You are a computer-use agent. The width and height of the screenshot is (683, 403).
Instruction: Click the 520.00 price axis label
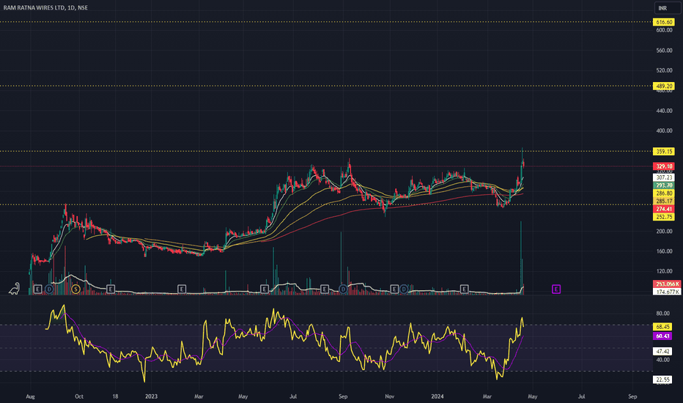pos(664,70)
